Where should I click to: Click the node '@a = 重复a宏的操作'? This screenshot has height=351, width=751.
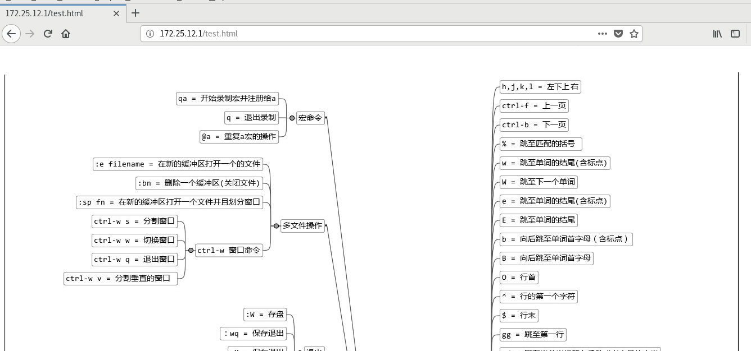tap(239, 136)
